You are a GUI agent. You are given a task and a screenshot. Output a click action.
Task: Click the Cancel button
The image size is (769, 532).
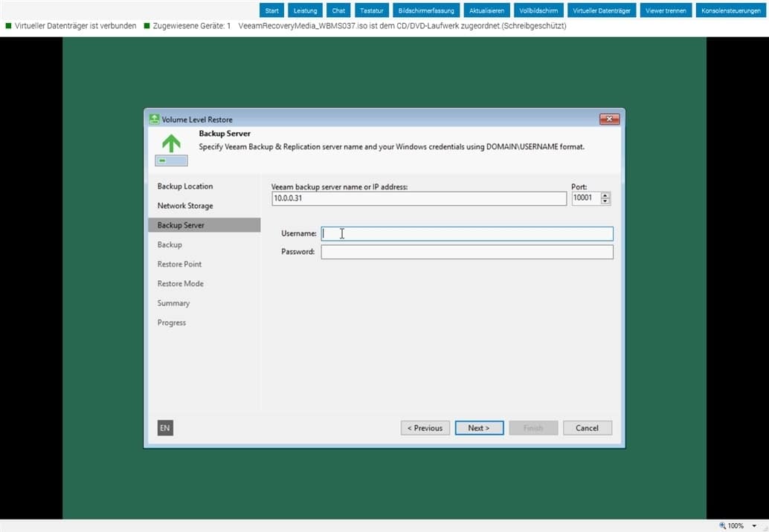click(587, 428)
